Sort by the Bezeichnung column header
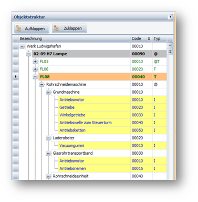198x202 pixels. (75, 38)
